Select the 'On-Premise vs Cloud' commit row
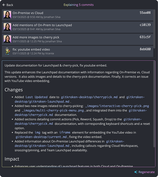The image size is (158, 177). point(78,15)
